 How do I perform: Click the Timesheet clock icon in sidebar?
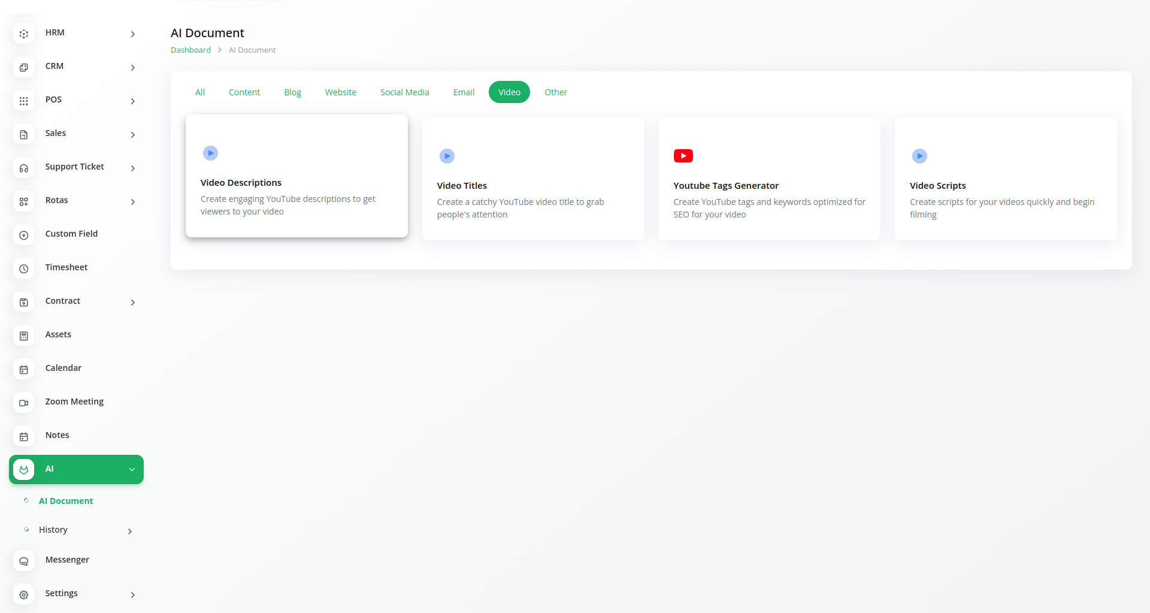24,268
